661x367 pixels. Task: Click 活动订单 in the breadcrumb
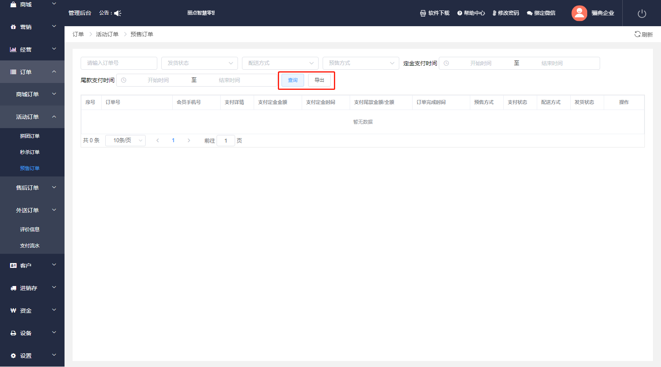tap(107, 34)
